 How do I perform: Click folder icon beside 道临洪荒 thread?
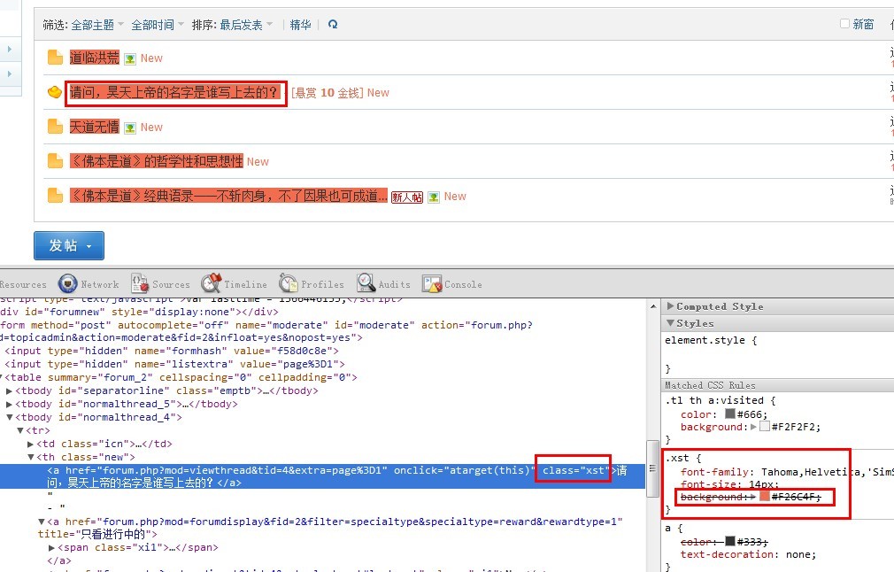[55, 58]
